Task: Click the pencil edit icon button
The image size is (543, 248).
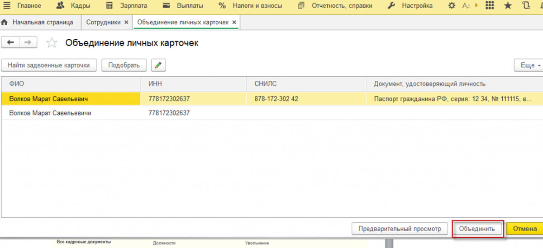Action: [158, 65]
